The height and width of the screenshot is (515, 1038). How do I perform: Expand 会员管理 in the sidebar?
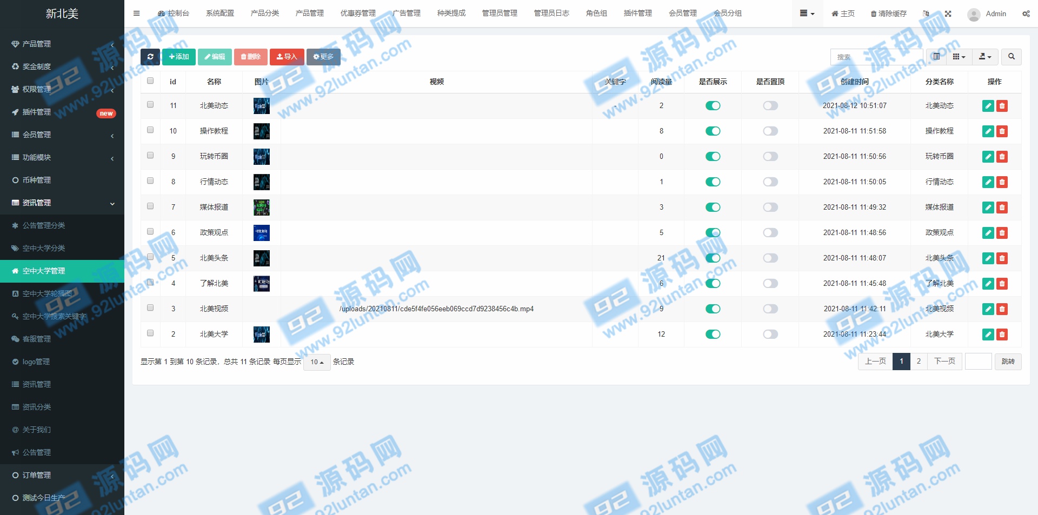(62, 135)
